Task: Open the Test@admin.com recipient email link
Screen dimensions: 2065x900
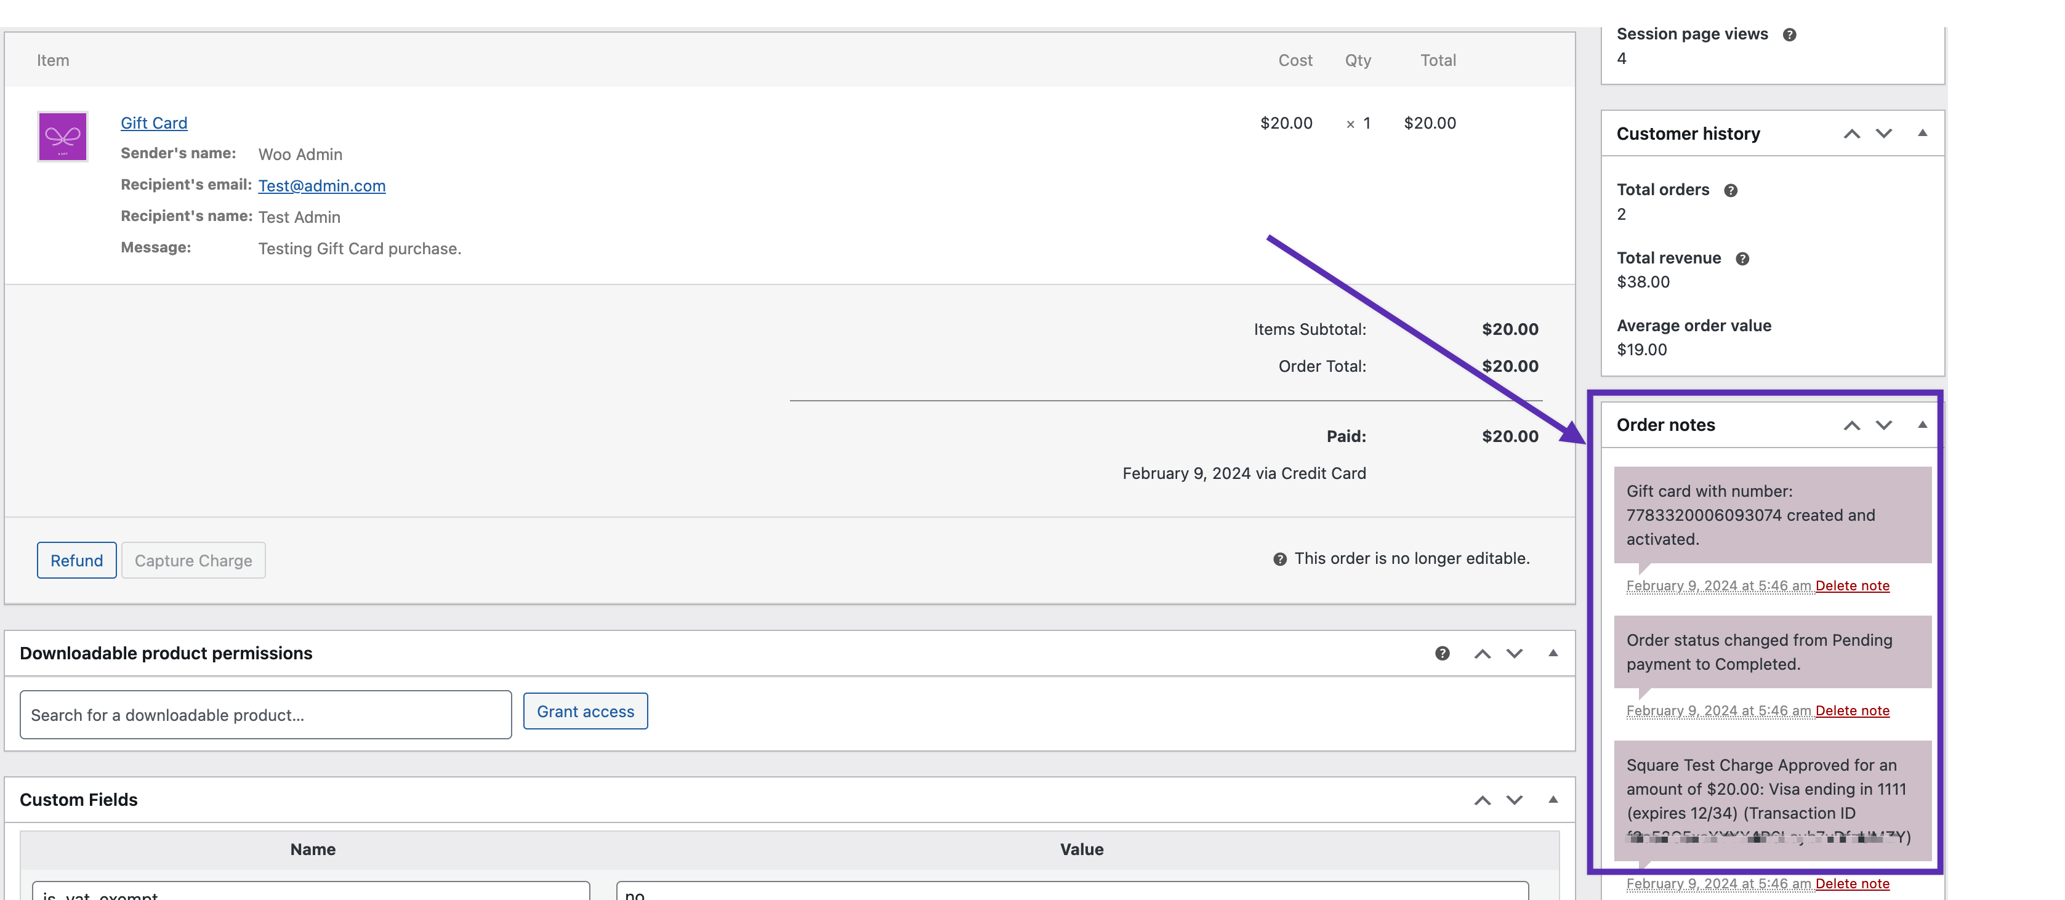Action: 321,186
